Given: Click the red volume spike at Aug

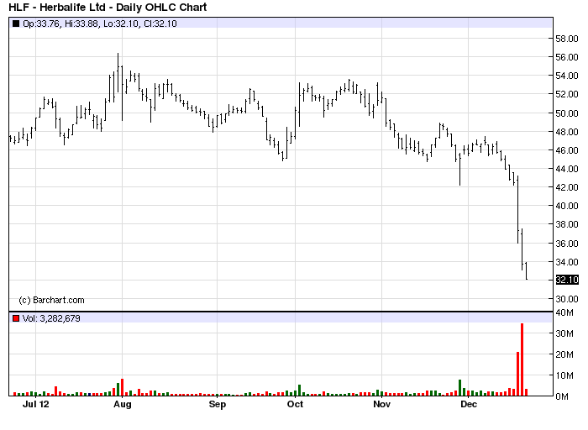Looking at the screenshot, I should click(x=123, y=387).
